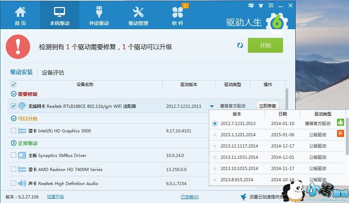Uncheck the Realtek RTL8188CE WiFi checkbox
The height and width of the screenshot is (203, 349).
coord(13,106)
